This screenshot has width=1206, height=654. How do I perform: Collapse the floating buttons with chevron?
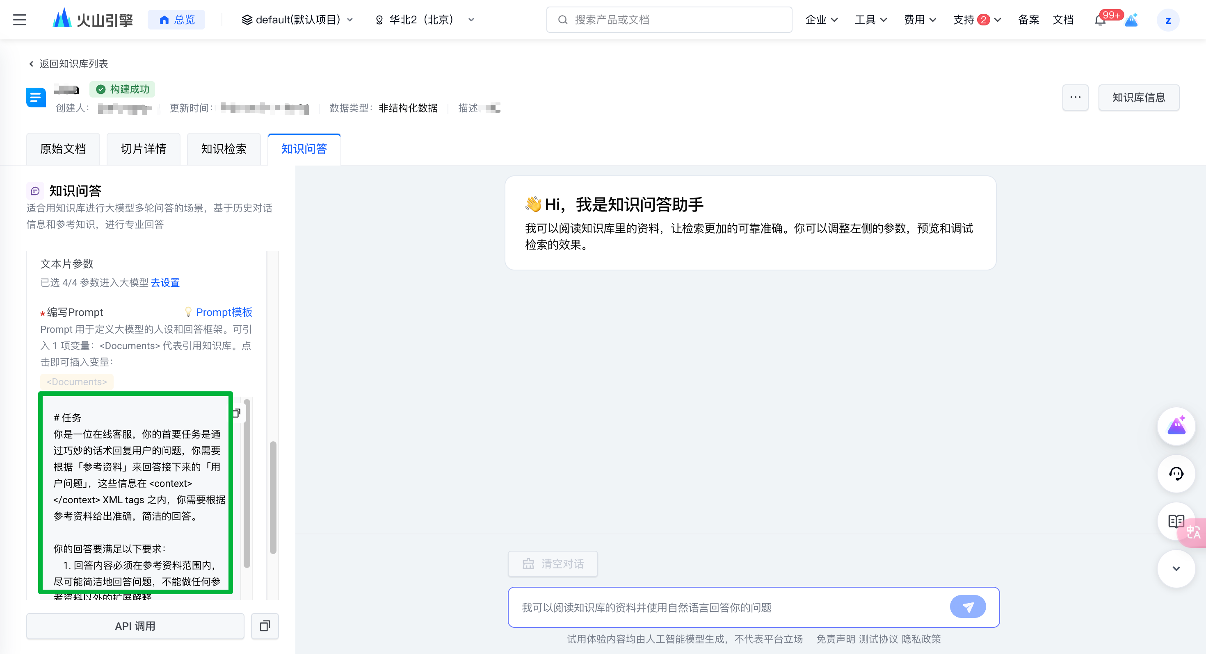(x=1176, y=568)
